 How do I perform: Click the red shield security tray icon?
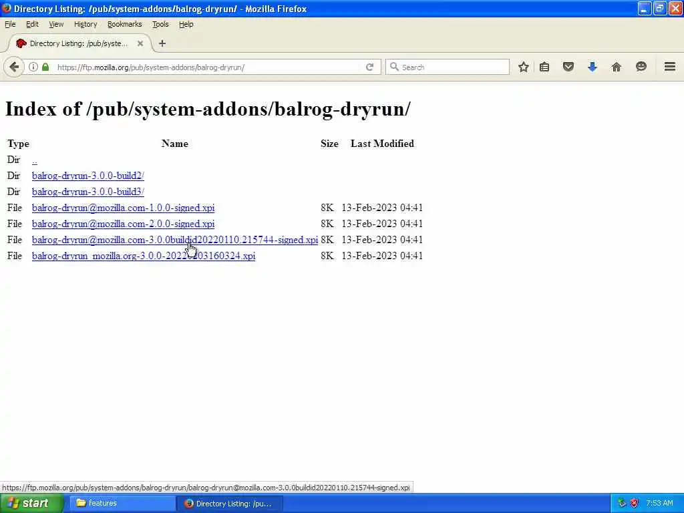coord(635,503)
